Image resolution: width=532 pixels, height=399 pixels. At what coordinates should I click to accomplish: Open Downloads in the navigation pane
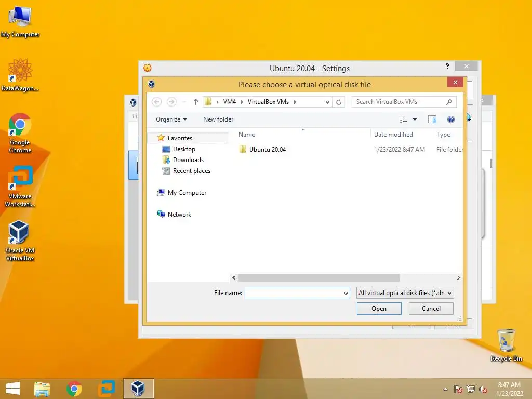pos(188,160)
